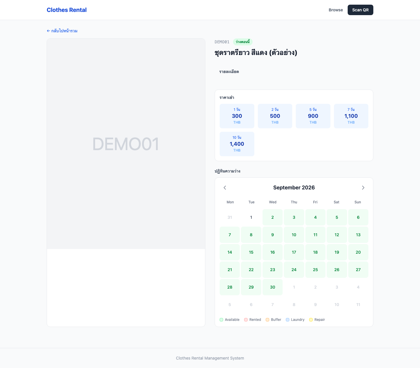Choose calendar date 20
This screenshot has height=368, width=420.
click(358, 252)
